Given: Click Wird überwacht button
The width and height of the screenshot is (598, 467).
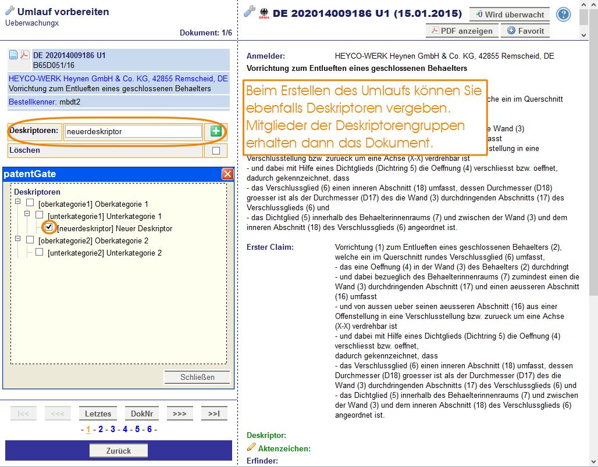Looking at the screenshot, I should [x=510, y=15].
